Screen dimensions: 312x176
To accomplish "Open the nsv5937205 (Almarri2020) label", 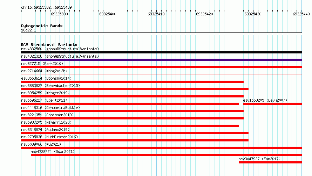I will tap(46, 122).
